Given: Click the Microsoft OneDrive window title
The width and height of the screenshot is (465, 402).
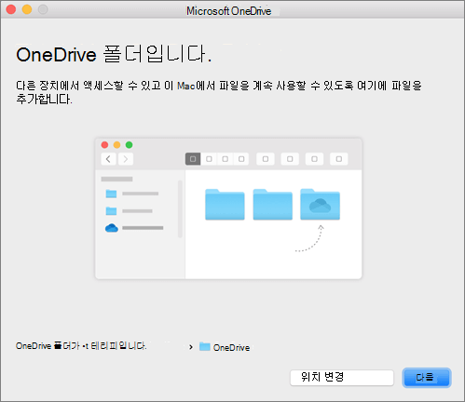Looking at the screenshot, I should coord(228,11).
